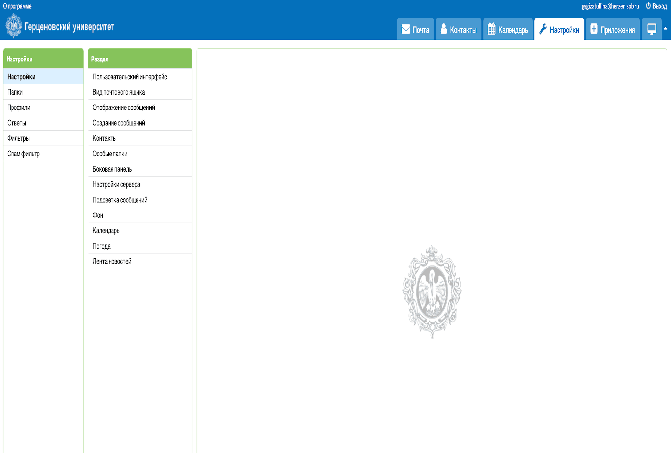671x453 pixels.
Task: Click the monitor icon right of Приложения
Action: (x=652, y=29)
